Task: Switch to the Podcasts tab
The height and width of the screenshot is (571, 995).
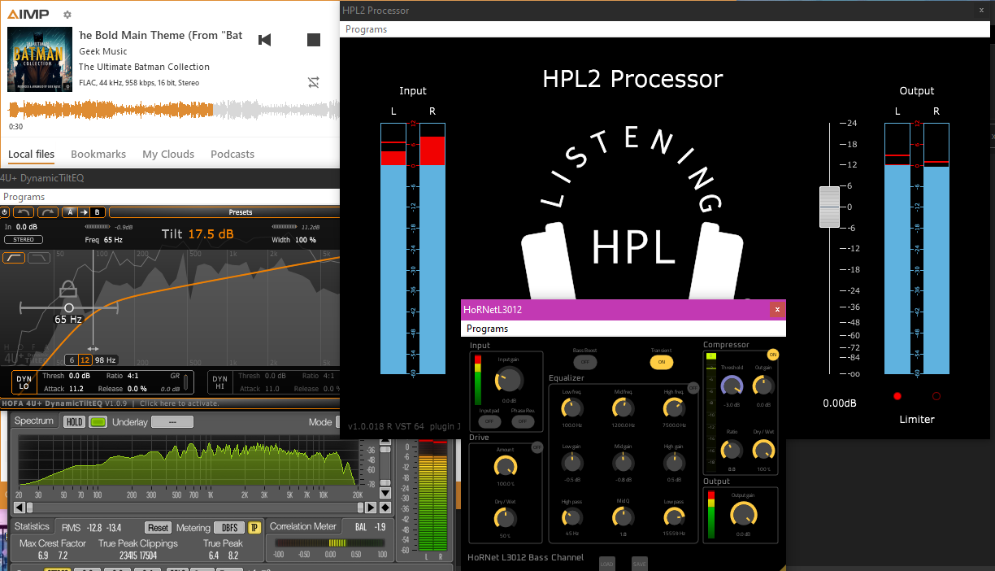Action: coord(232,154)
